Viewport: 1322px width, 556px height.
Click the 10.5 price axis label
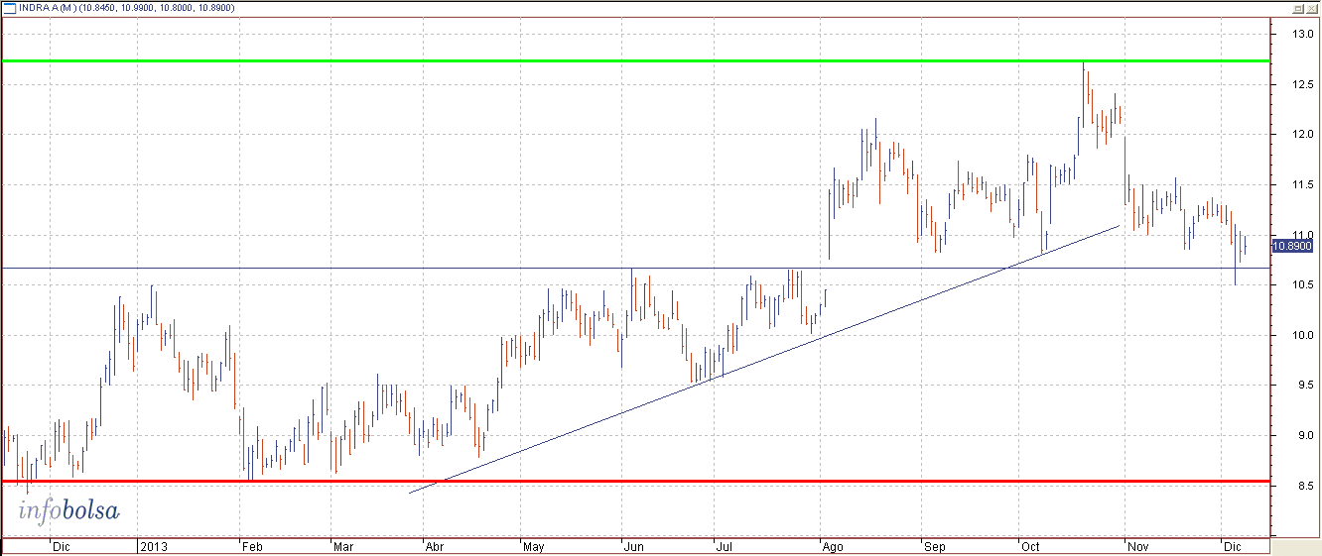1303,284
